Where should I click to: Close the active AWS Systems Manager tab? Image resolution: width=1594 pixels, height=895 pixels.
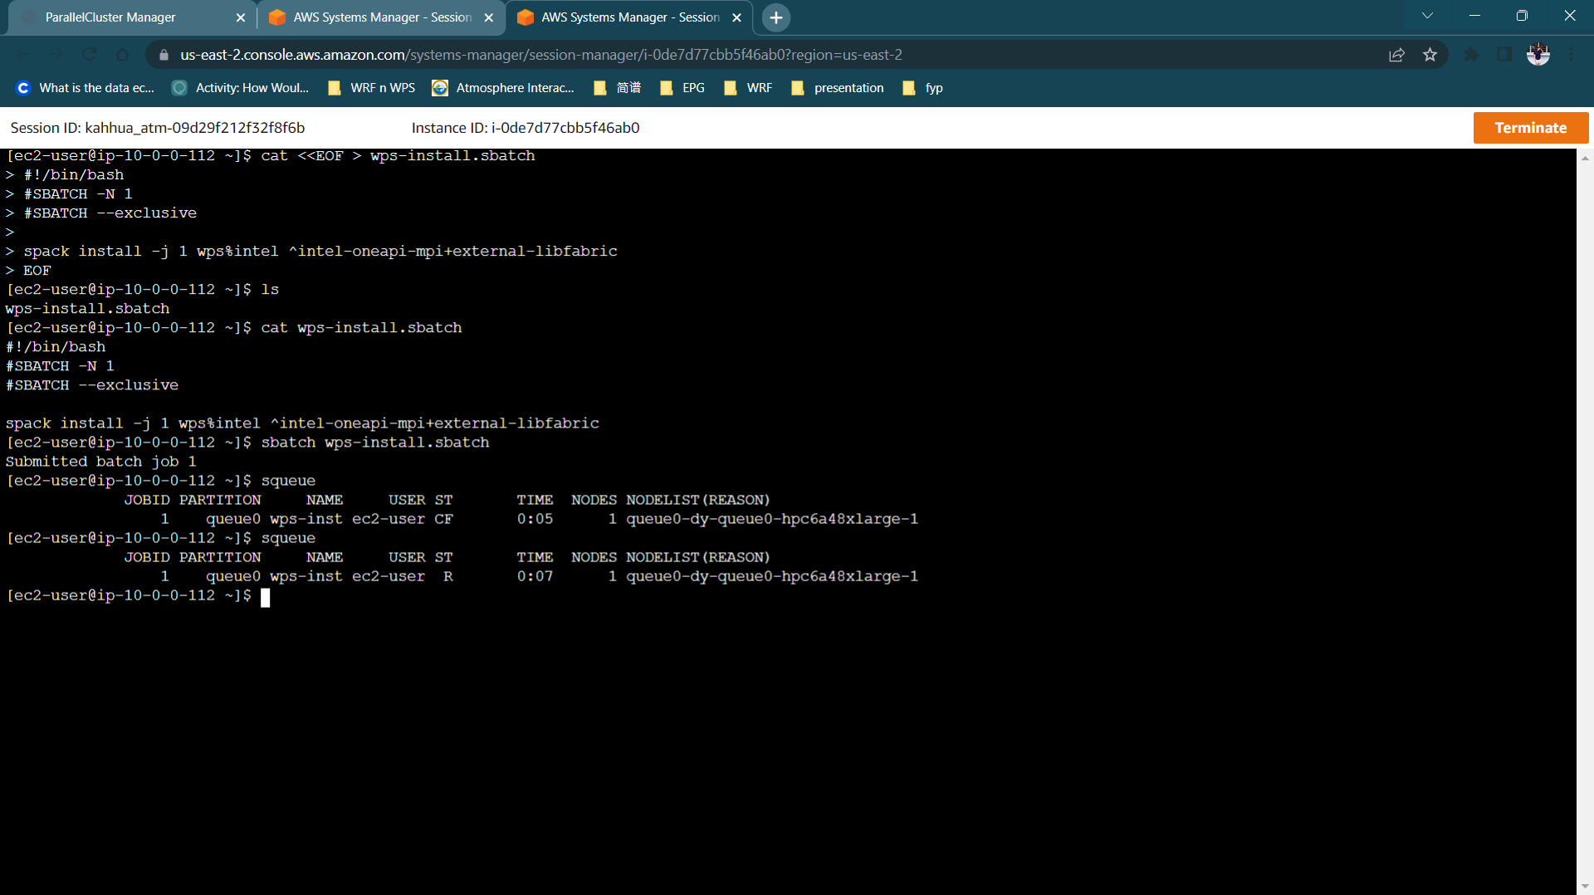(x=736, y=17)
